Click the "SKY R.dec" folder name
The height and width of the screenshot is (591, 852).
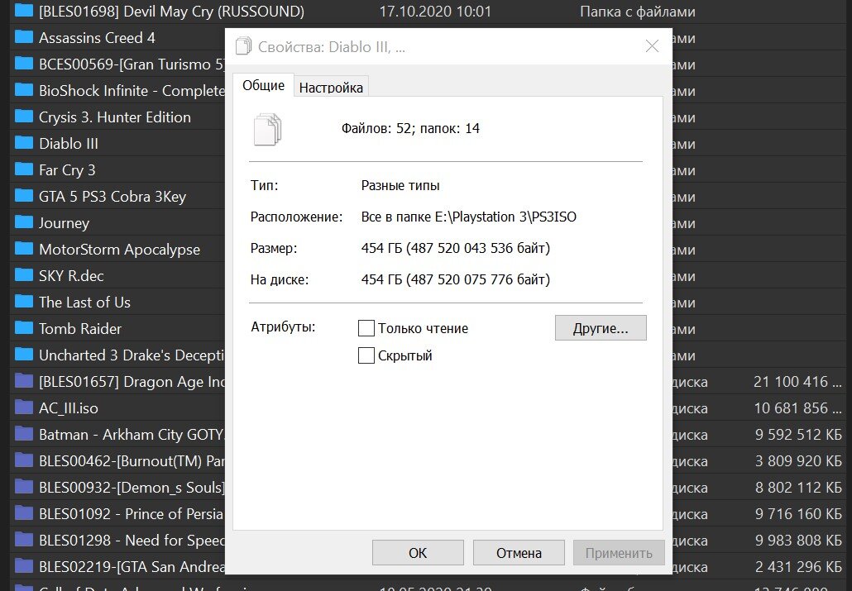point(71,275)
